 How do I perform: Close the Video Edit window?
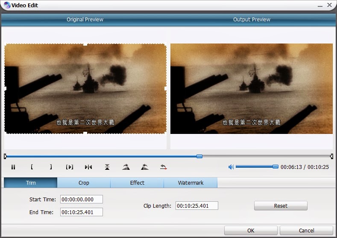329,5
